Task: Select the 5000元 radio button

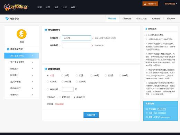Action: point(77,82)
